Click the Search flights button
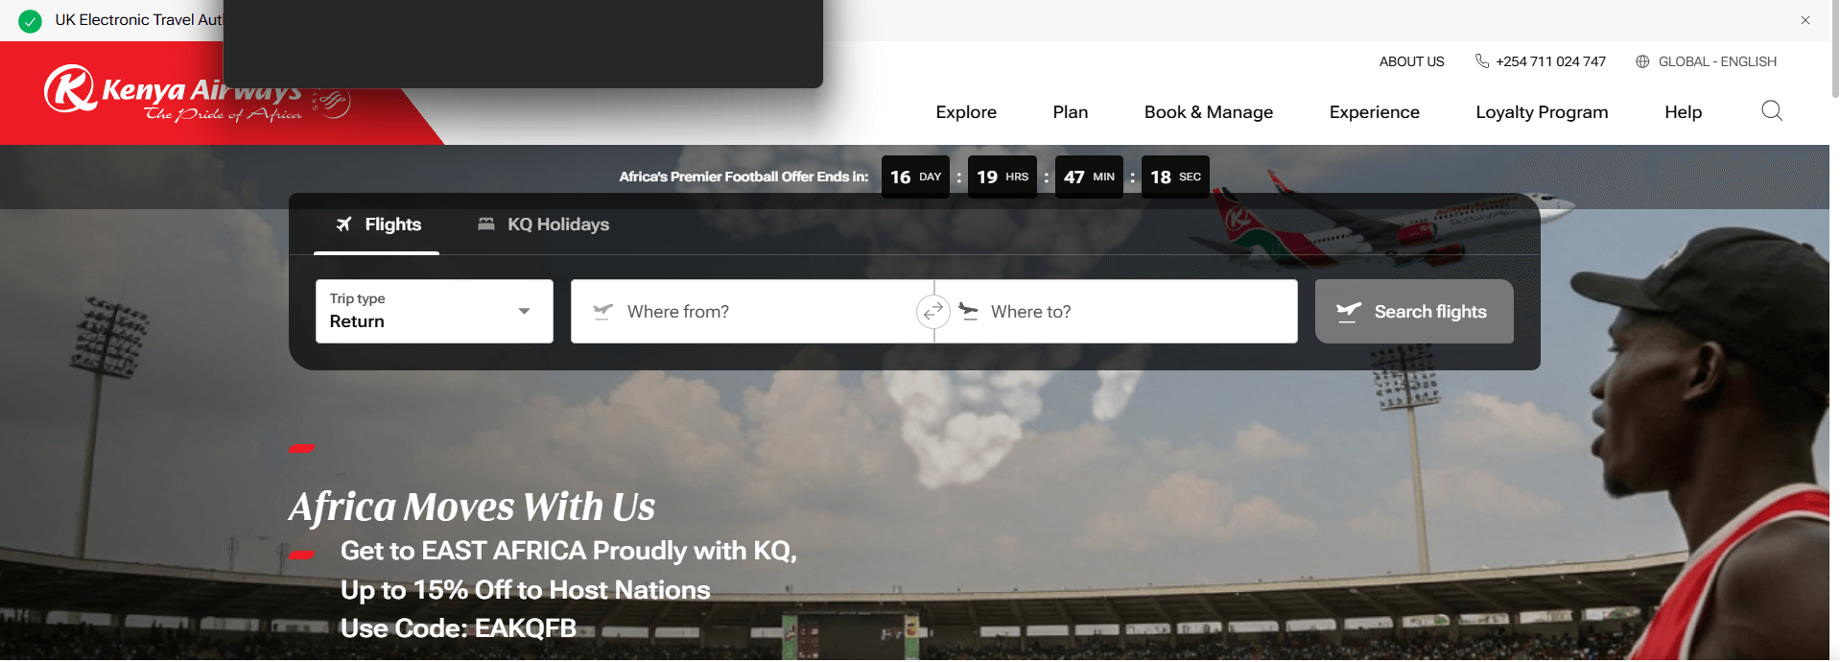1840x662 pixels. (1414, 311)
